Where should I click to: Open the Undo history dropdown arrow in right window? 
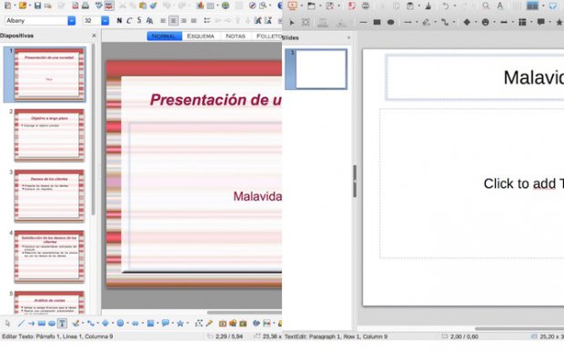tap(454, 6)
